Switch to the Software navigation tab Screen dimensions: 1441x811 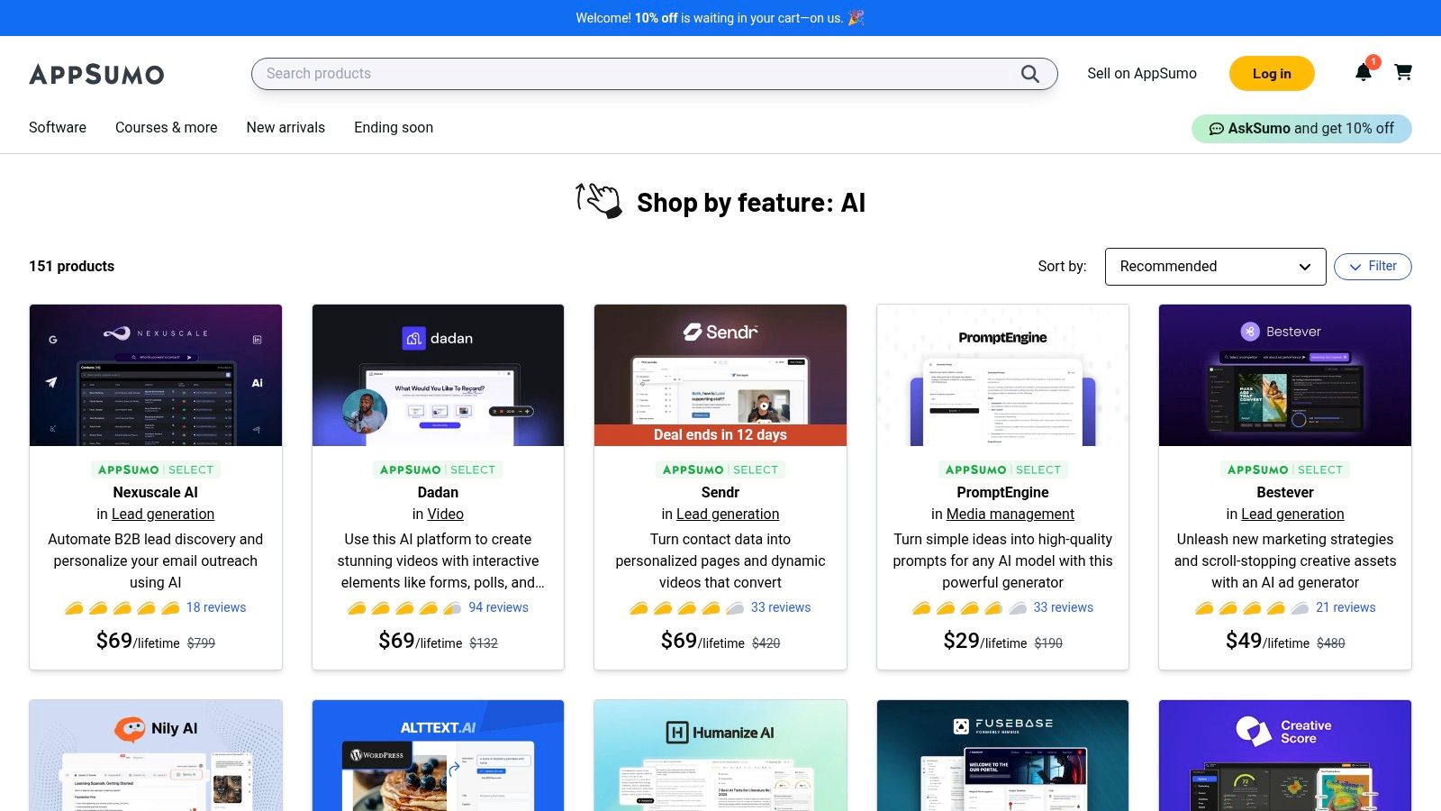[x=57, y=127]
